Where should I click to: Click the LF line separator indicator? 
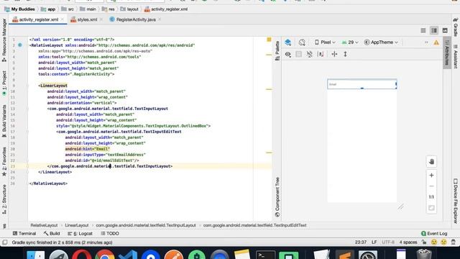(x=374, y=242)
